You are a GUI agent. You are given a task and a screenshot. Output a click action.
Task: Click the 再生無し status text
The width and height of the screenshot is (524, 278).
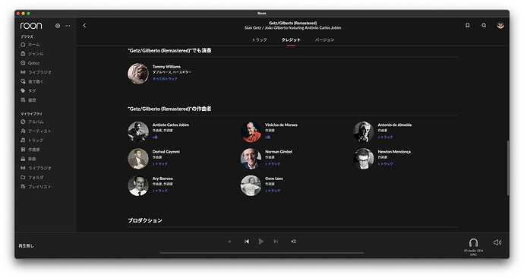tap(26, 245)
